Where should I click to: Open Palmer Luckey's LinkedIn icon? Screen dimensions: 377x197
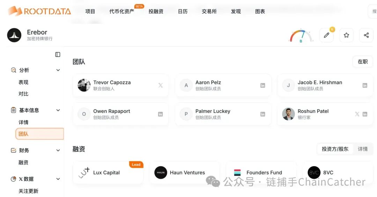(263, 114)
